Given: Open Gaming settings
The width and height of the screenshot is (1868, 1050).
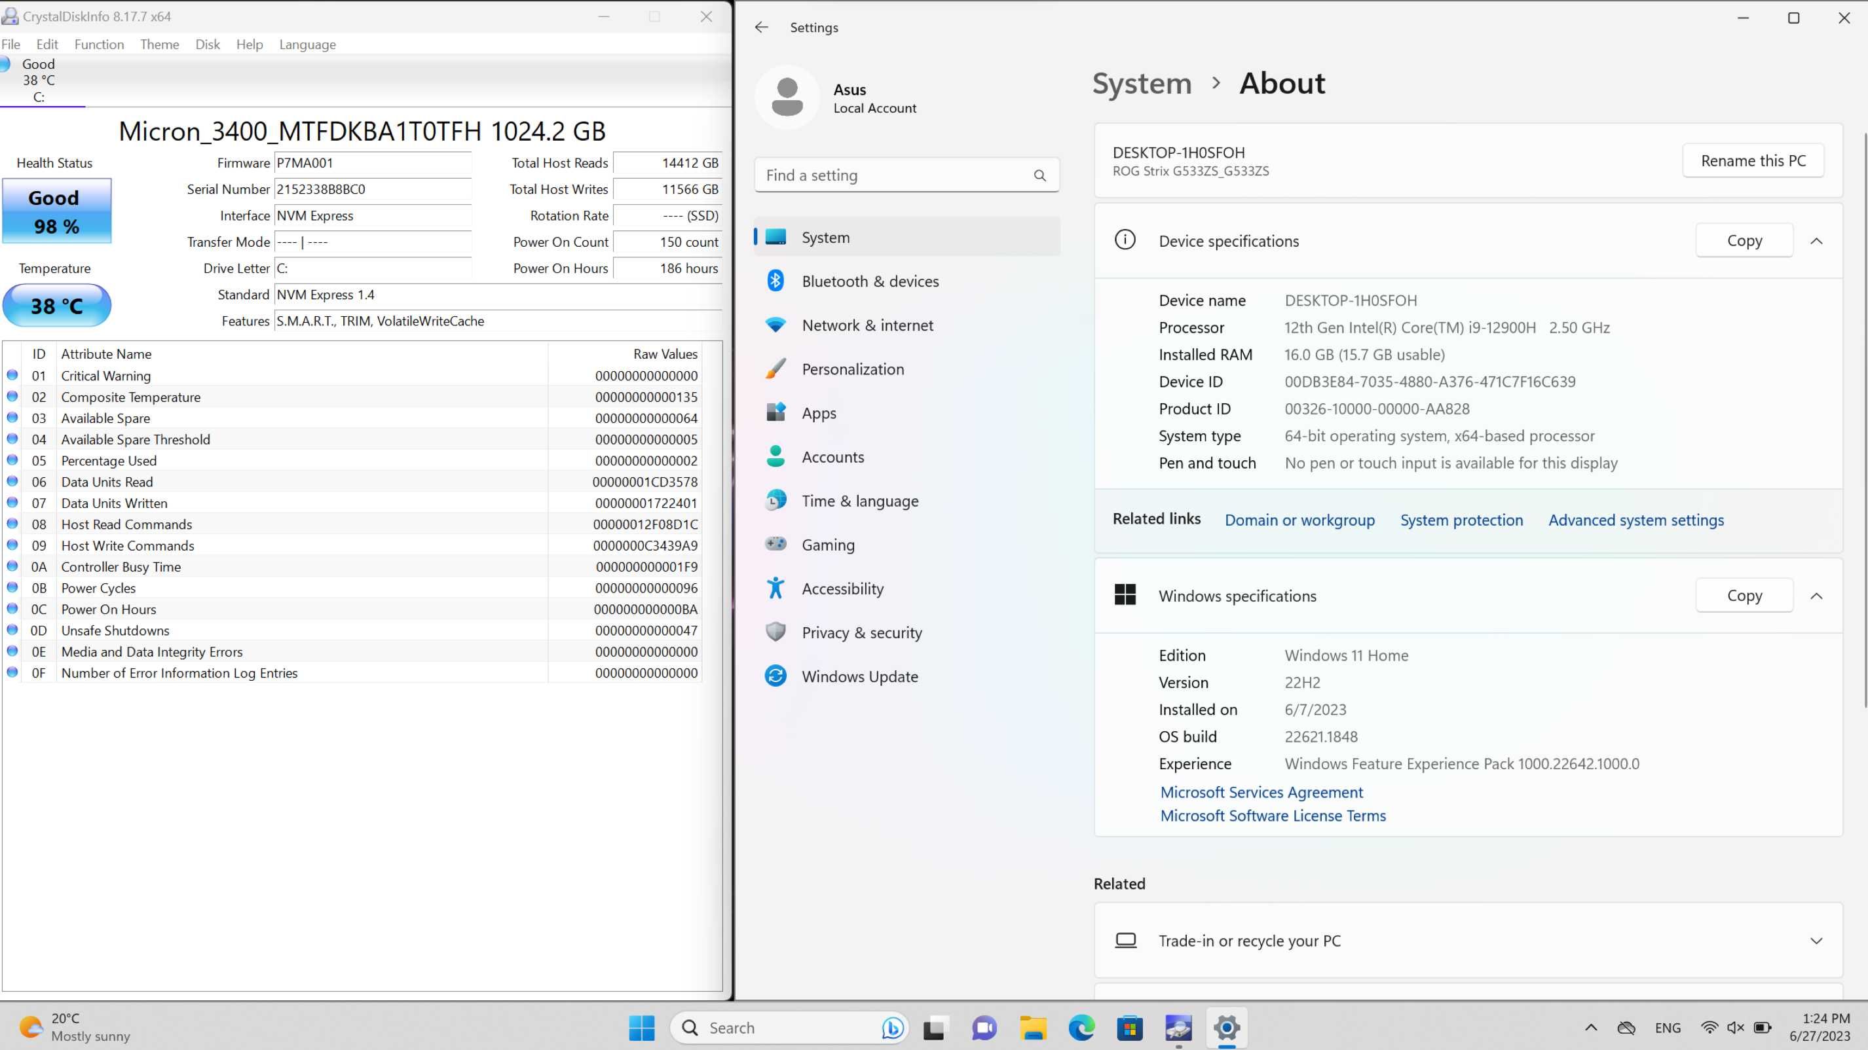Looking at the screenshot, I should tap(907, 545).
